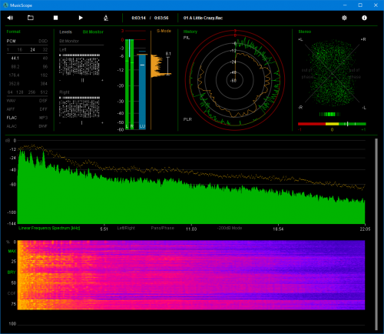Click the MusicScope app logo icon
Screen dimensions: 384x334
[5, 5]
